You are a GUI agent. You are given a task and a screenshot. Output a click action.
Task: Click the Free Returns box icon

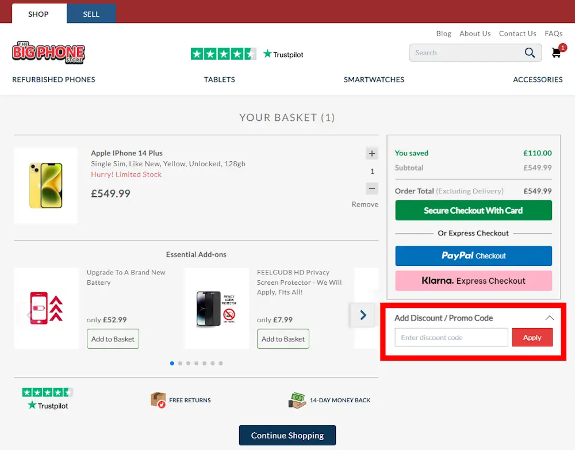click(158, 400)
